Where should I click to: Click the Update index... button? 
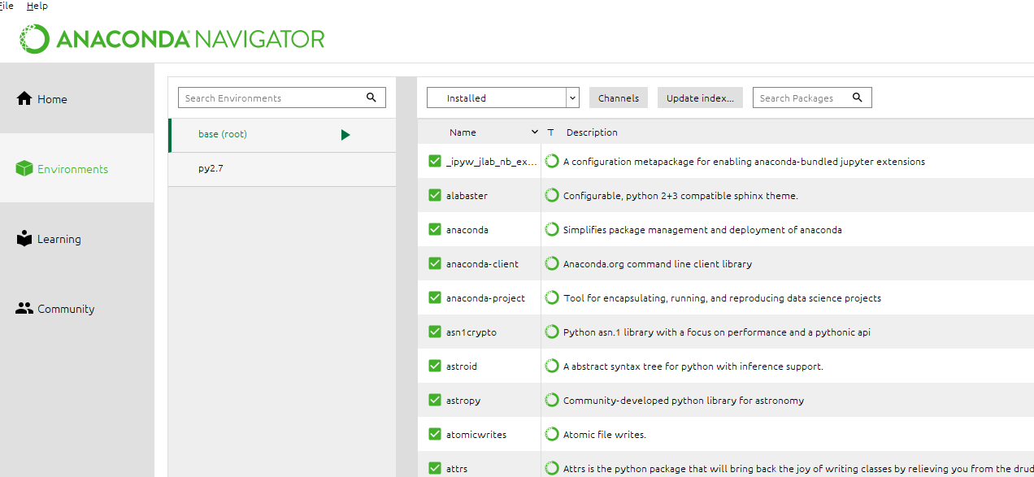700,98
